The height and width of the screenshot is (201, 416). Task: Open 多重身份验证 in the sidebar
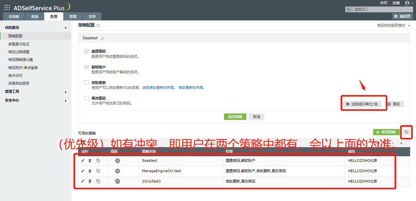tap(19, 44)
